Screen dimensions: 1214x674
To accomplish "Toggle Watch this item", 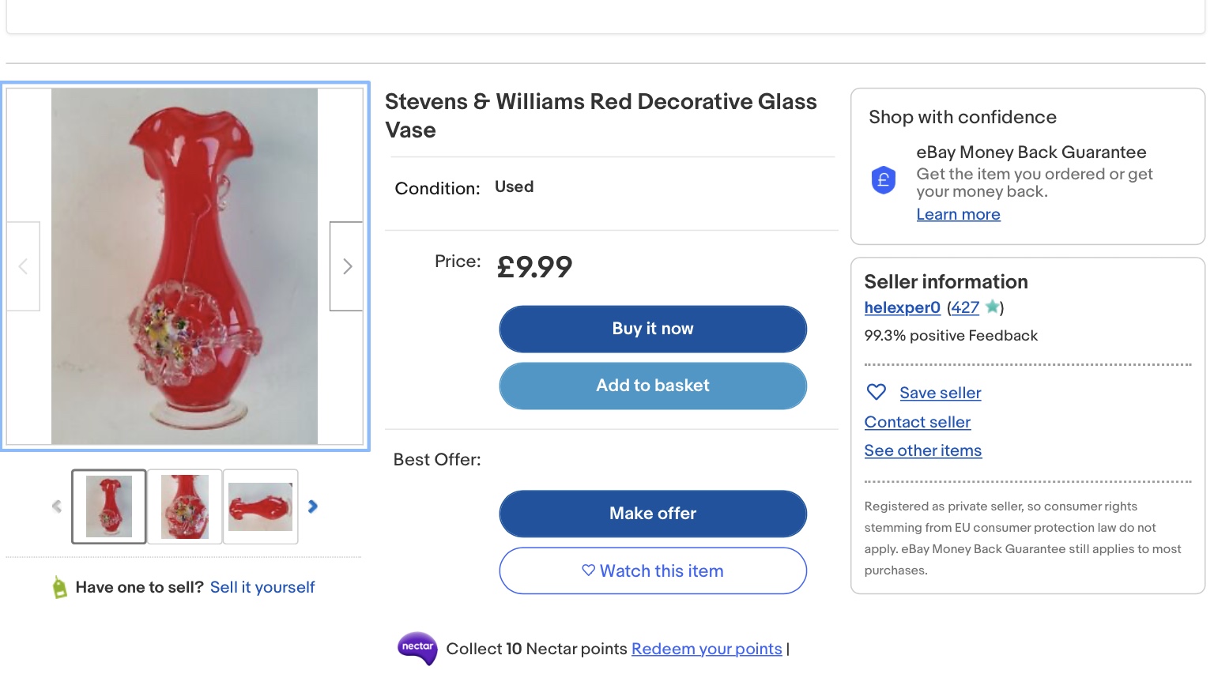I will (652, 570).
